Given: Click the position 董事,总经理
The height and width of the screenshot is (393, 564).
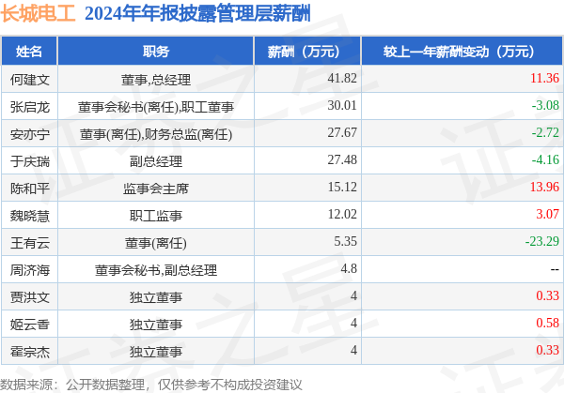Looking at the screenshot, I should (x=156, y=80).
